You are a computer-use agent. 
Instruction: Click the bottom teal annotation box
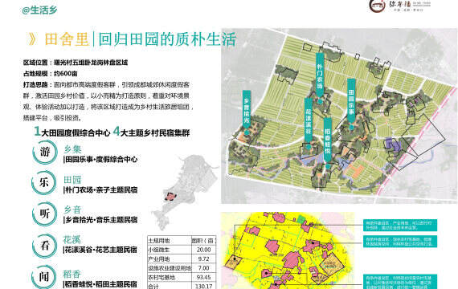(400, 282)
